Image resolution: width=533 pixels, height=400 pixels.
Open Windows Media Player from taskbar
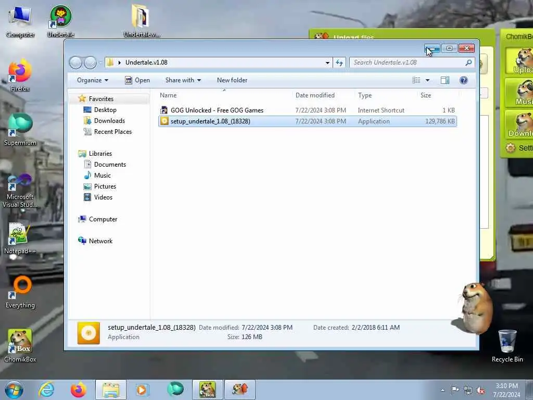coord(143,390)
